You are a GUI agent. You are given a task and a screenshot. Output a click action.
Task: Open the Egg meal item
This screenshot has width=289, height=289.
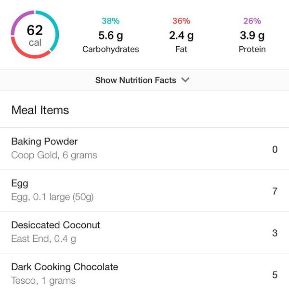tap(20, 184)
